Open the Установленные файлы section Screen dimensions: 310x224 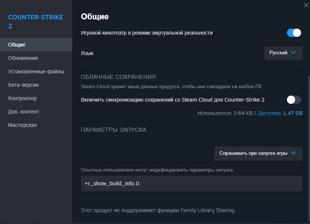pyautogui.click(x=36, y=71)
